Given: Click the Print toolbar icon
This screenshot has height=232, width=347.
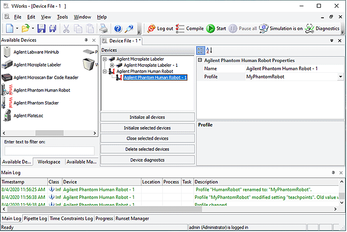Looking at the screenshot, I should 103,29.
